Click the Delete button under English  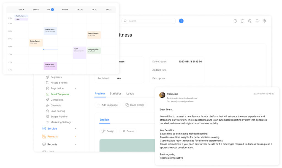click(x=128, y=131)
